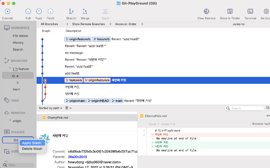The width and height of the screenshot is (270, 168).
Task: Select CherryPick.md in changed files list
Action: 87,118
